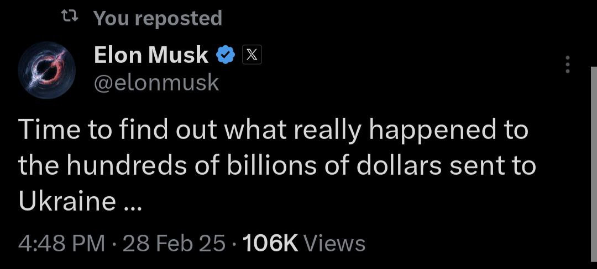Open Elon Musk's profile picture
This screenshot has height=269, width=597.
click(x=46, y=69)
